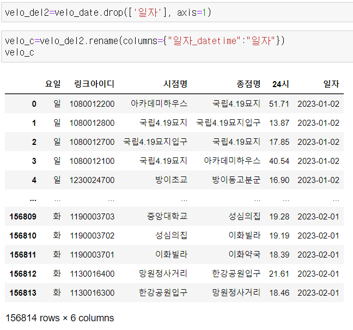Click the 종점명 cell 한강공원입구
This screenshot has width=353, height=330.
click(x=236, y=273)
